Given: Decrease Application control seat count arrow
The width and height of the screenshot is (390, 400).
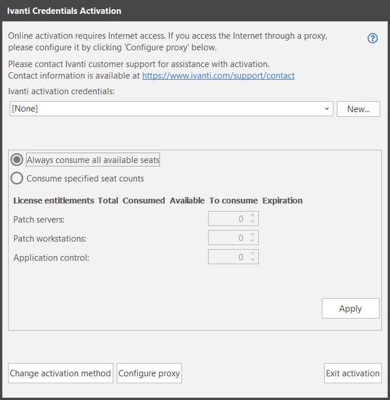Looking at the screenshot, I should click(x=252, y=260).
